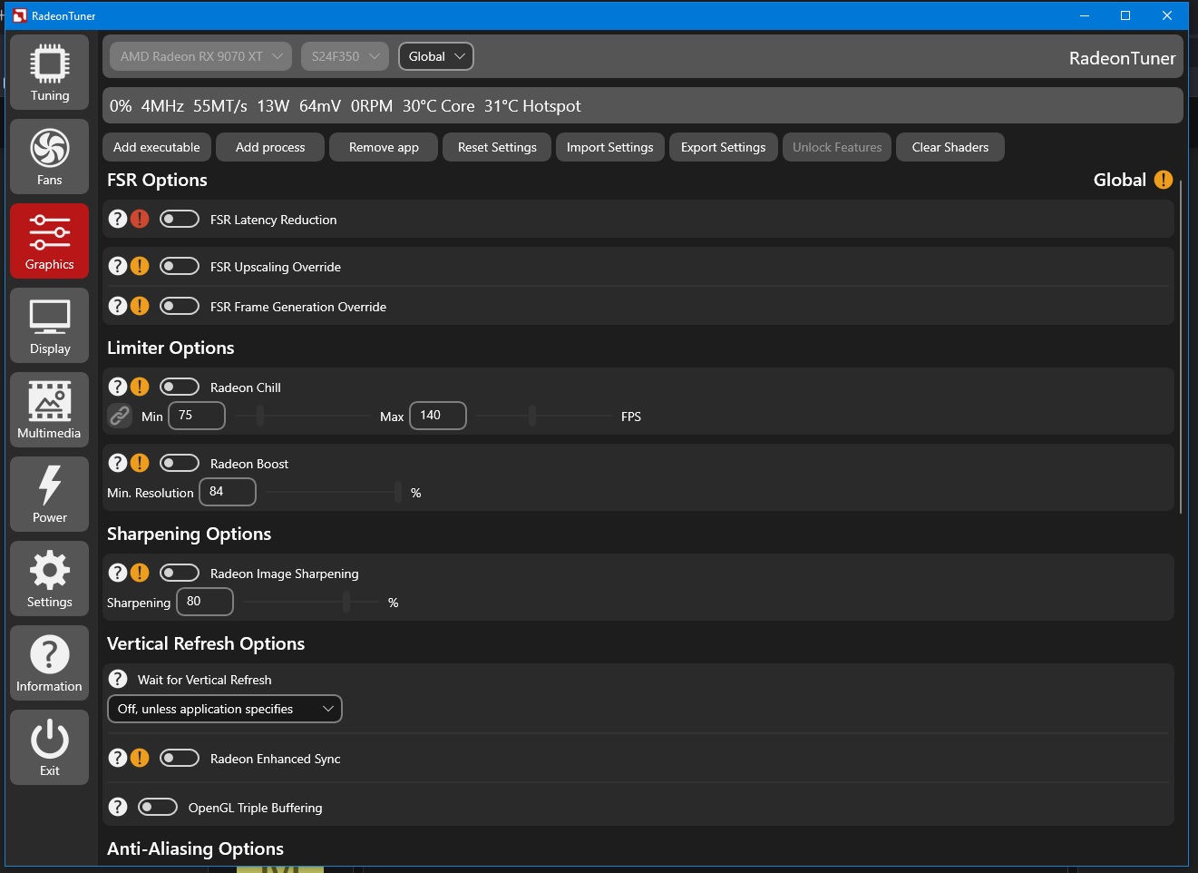
Task: Switch to the Display section
Action: click(49, 326)
